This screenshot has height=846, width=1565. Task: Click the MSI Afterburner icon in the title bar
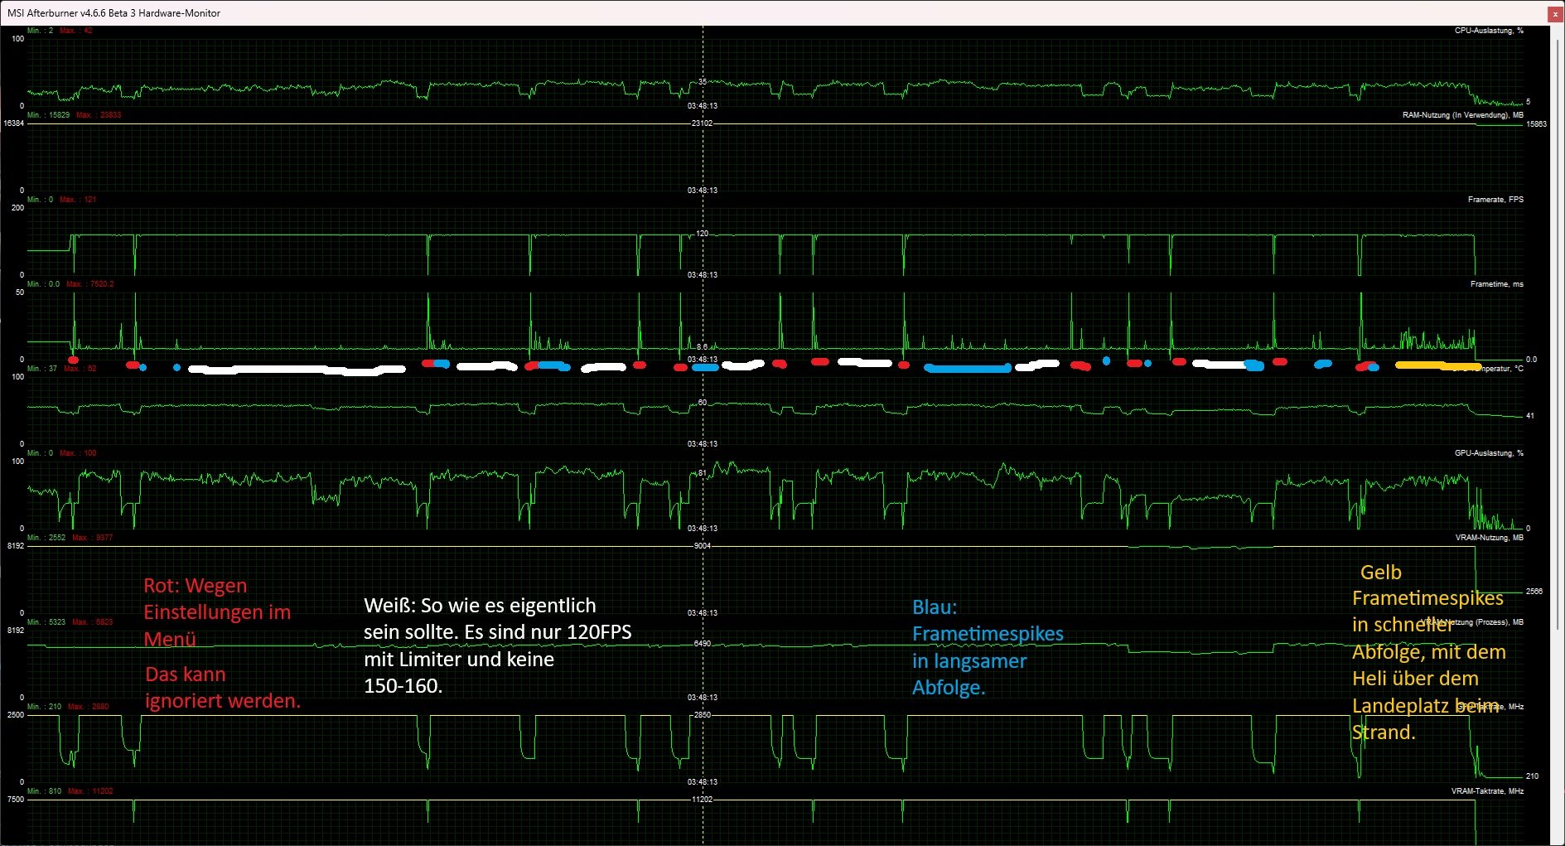coord(10,12)
